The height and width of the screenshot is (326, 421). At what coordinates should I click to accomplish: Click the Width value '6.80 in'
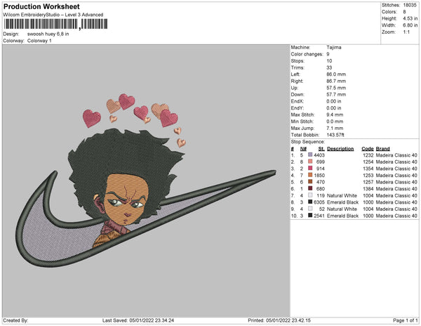[x=410, y=25]
